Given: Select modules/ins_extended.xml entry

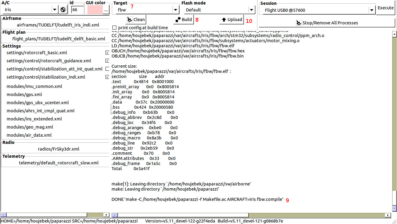Looking at the screenshot, I should pos(34,119).
